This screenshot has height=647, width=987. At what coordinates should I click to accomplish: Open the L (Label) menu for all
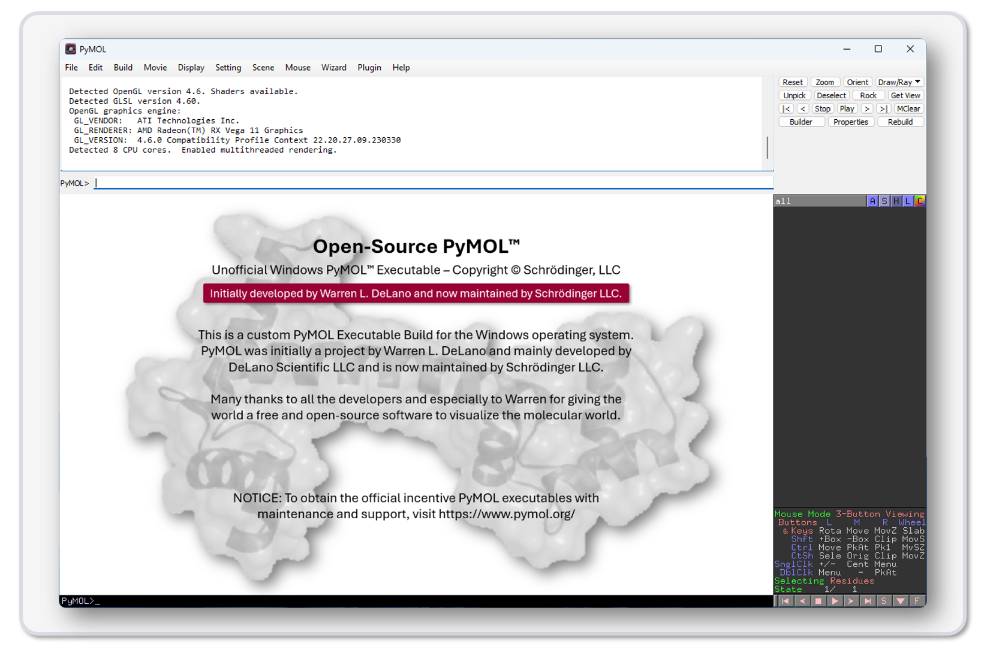908,201
